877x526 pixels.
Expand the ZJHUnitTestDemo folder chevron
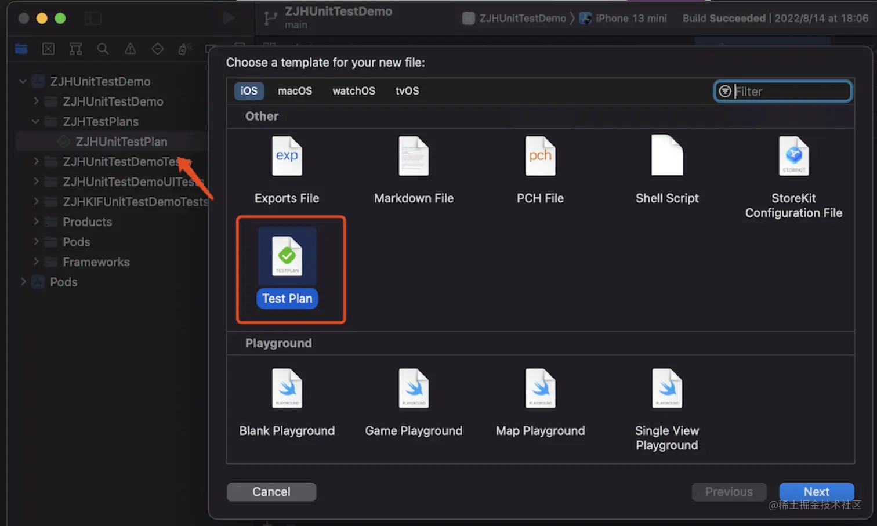tap(36, 101)
